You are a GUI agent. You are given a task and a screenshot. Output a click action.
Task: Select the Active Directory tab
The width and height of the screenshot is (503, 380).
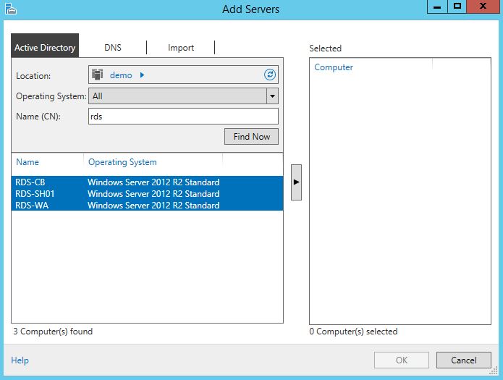click(45, 48)
